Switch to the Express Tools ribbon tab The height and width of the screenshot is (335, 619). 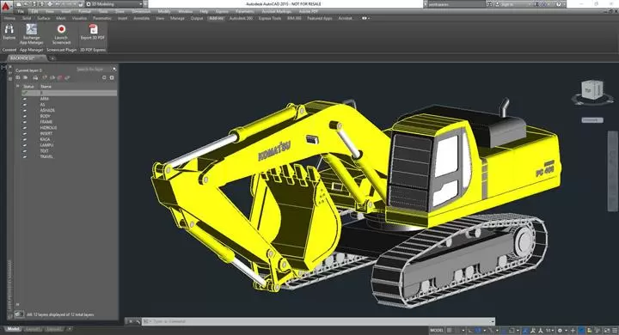coord(270,18)
